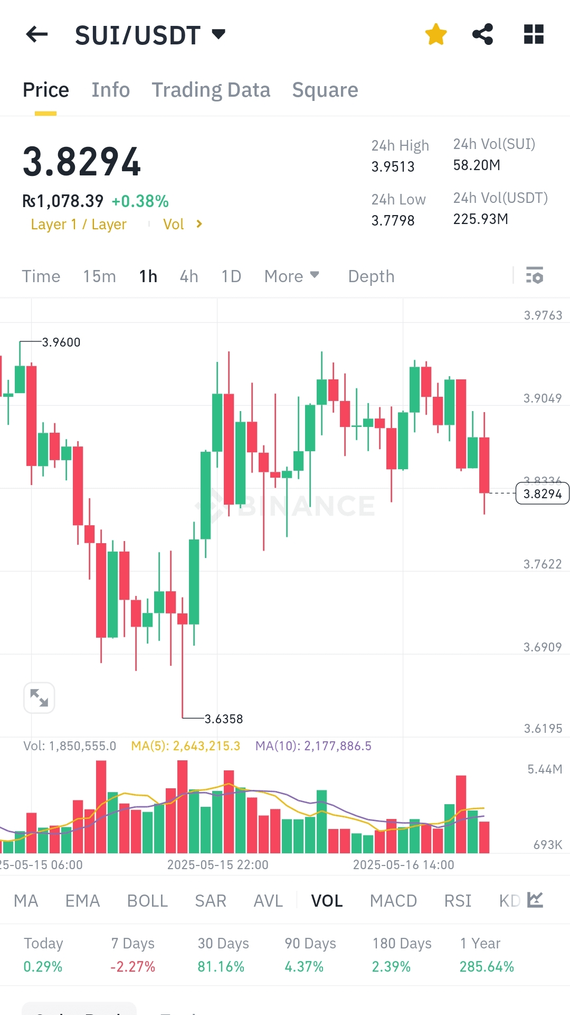570x1015 pixels.
Task: Tap the share icon
Action: 482,35
